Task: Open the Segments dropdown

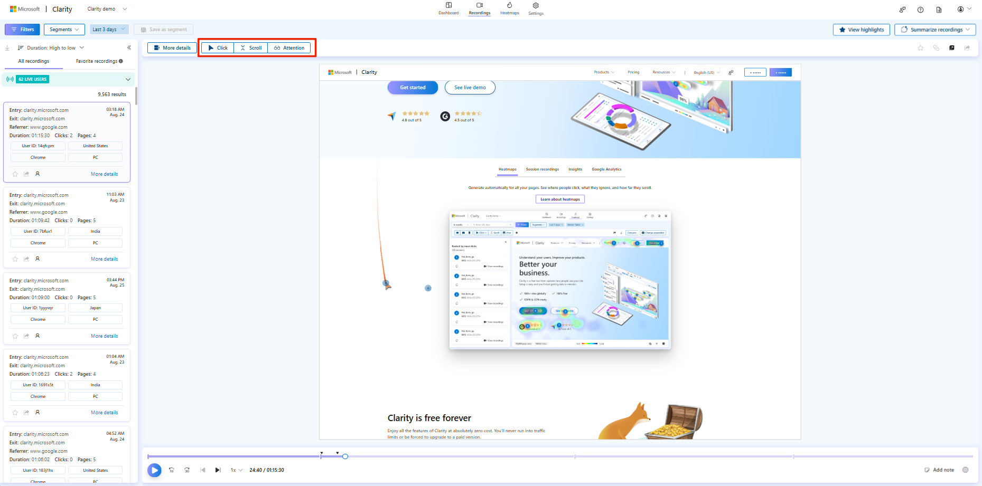Action: pos(64,30)
